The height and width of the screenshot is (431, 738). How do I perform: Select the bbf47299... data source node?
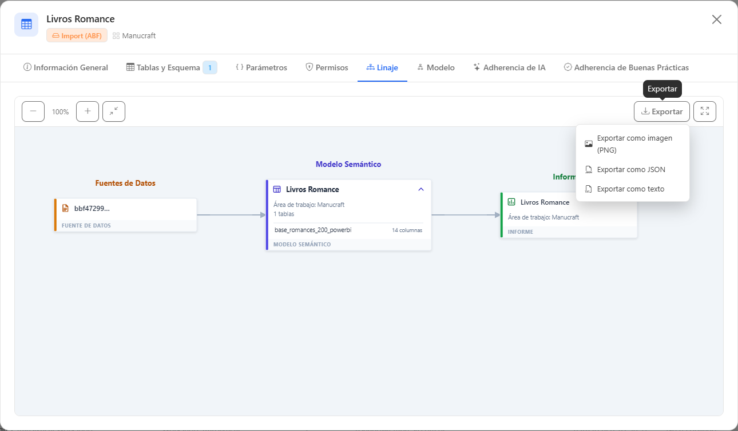pyautogui.click(x=126, y=215)
